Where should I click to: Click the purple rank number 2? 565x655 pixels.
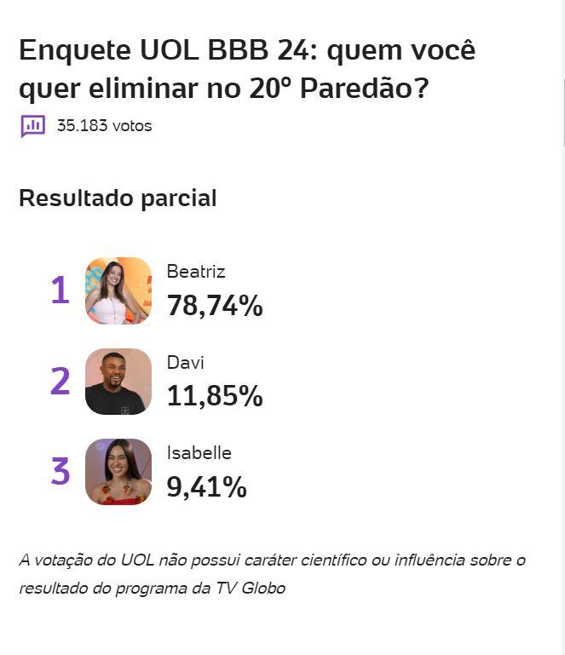pyautogui.click(x=60, y=382)
